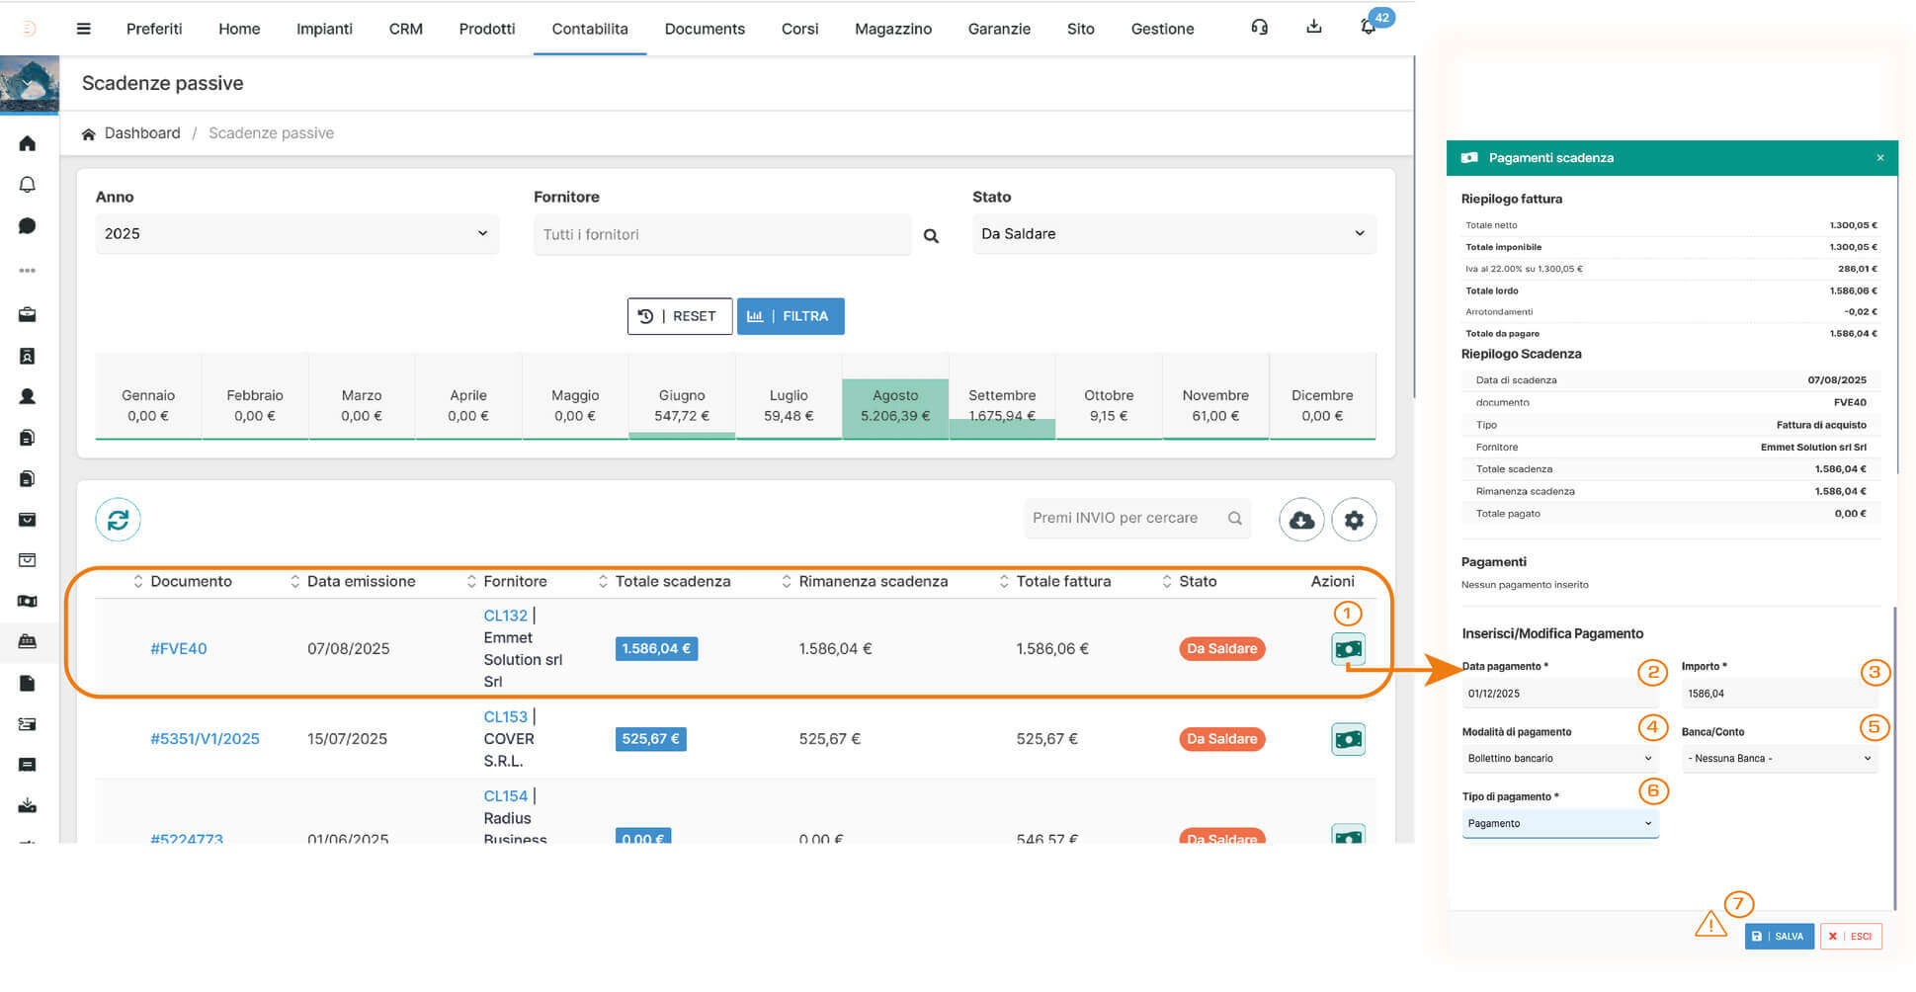This screenshot has height=992, width=1916.
Task: Open payment icon for invoice #FVE40
Action: point(1348,649)
